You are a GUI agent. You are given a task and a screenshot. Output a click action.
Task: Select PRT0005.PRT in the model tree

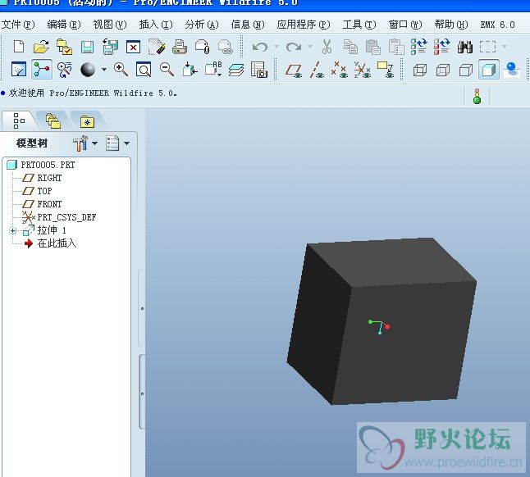coord(48,165)
